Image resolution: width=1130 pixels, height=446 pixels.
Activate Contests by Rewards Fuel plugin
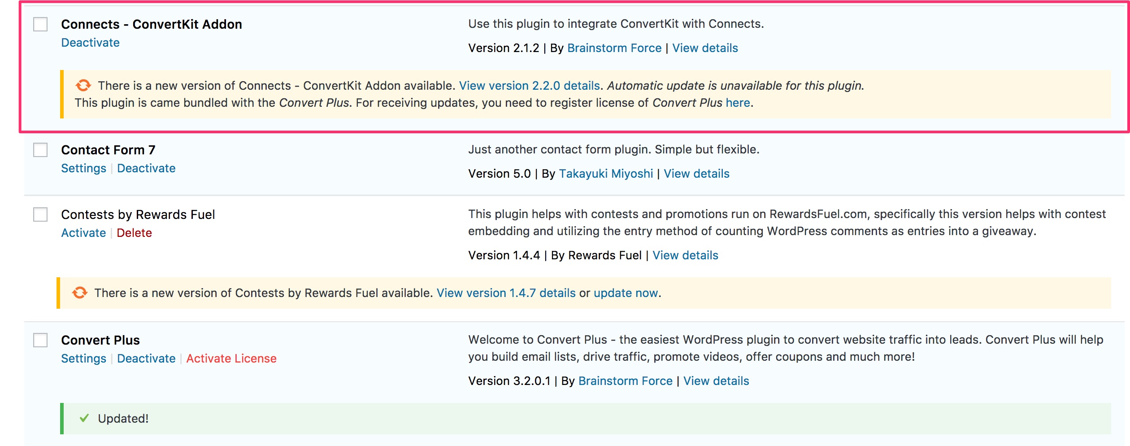point(83,233)
